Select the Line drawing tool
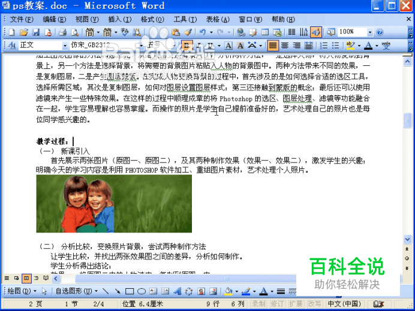The image size is (415, 311). 106,291
